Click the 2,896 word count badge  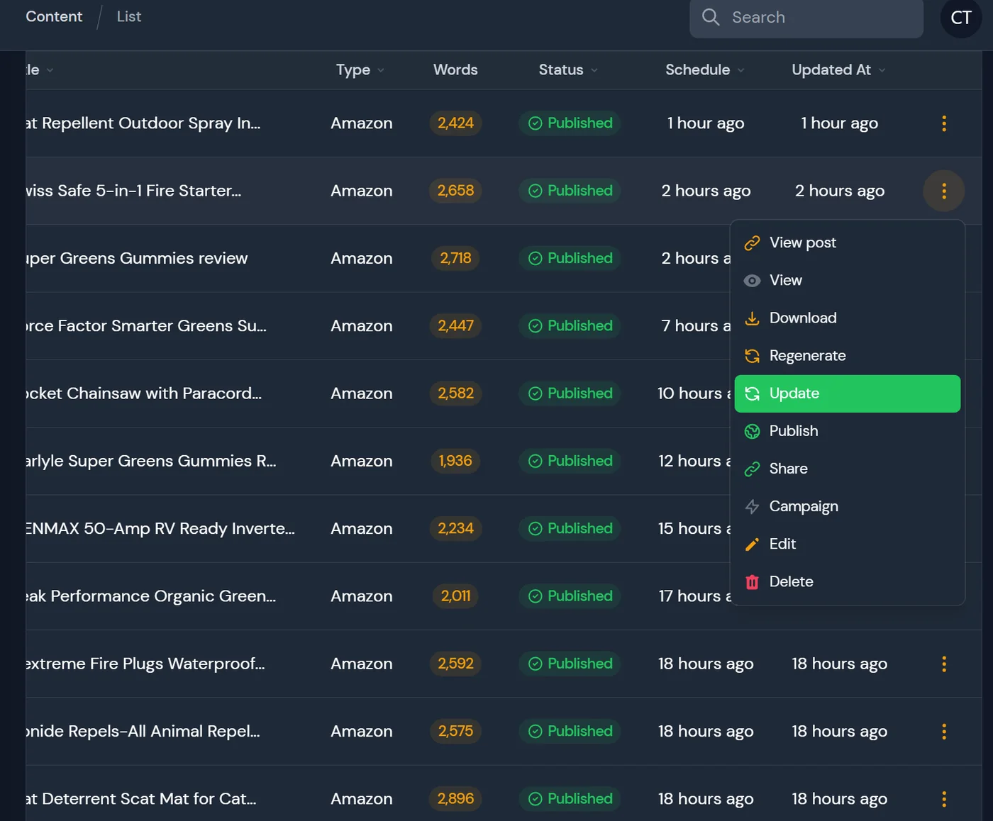(455, 799)
